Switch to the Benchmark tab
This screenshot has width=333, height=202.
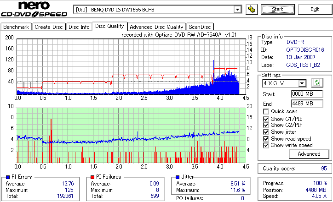(16, 27)
